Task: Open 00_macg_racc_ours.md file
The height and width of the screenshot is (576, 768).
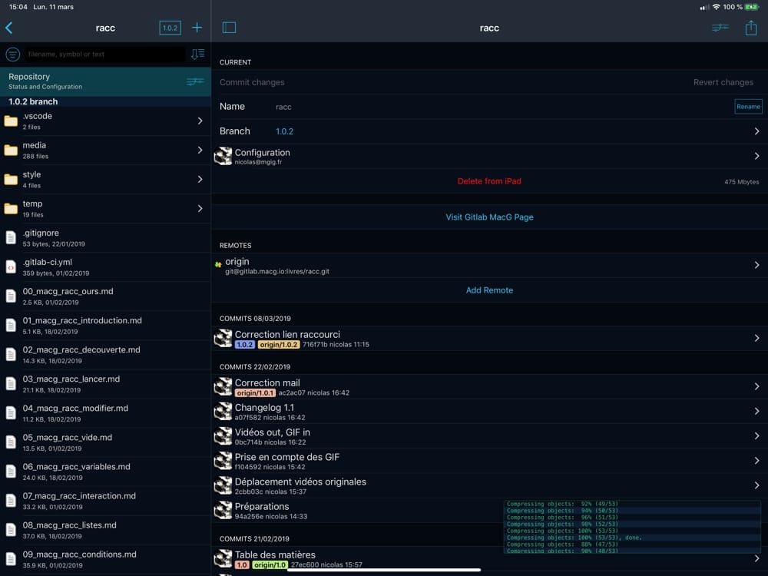Action: [x=105, y=296]
